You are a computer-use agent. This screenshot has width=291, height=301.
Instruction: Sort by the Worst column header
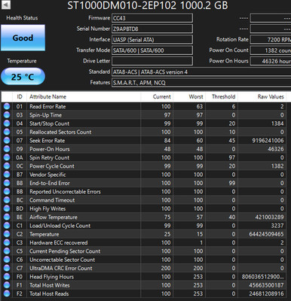(x=189, y=97)
